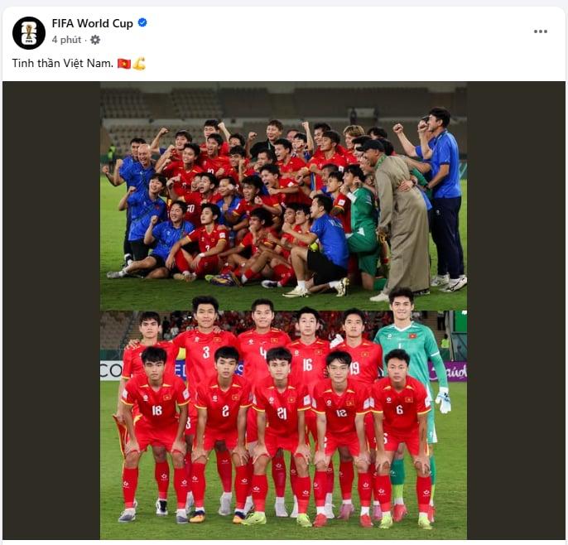Open the FIFA World Cup profile avatar
The height and width of the screenshot is (545, 568).
[x=29, y=33]
